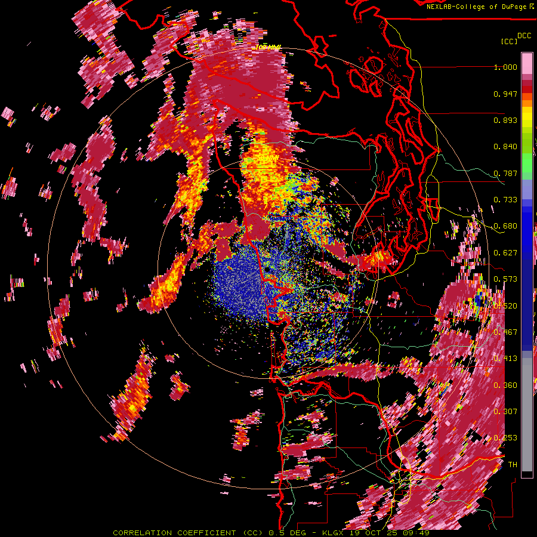This screenshot has width=537, height=537.
Task: Select the 0.413 legend value
Action: [x=505, y=359]
